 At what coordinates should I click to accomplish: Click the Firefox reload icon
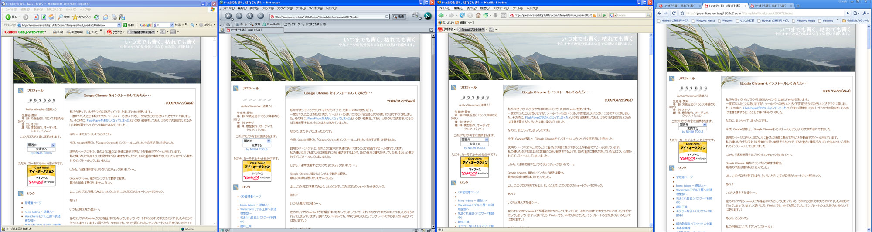pyautogui.click(x=462, y=15)
